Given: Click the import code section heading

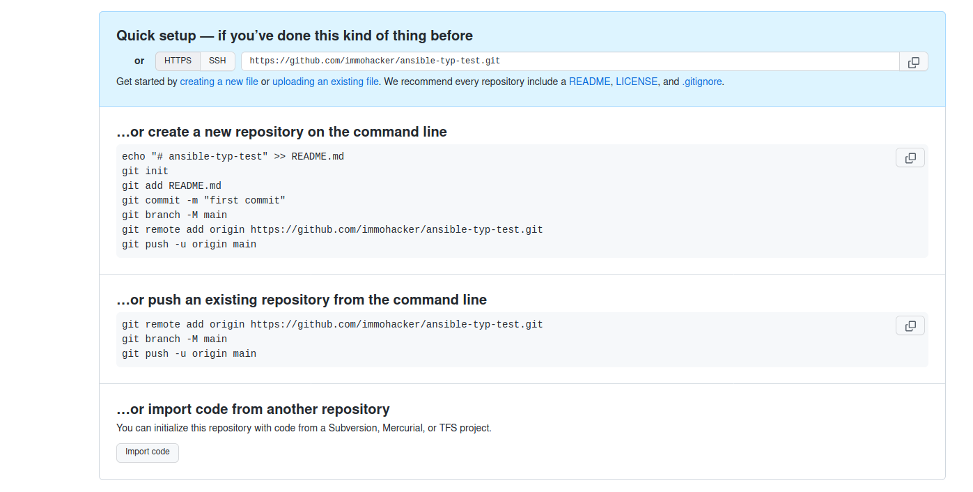Looking at the screenshot, I should coord(252,409).
